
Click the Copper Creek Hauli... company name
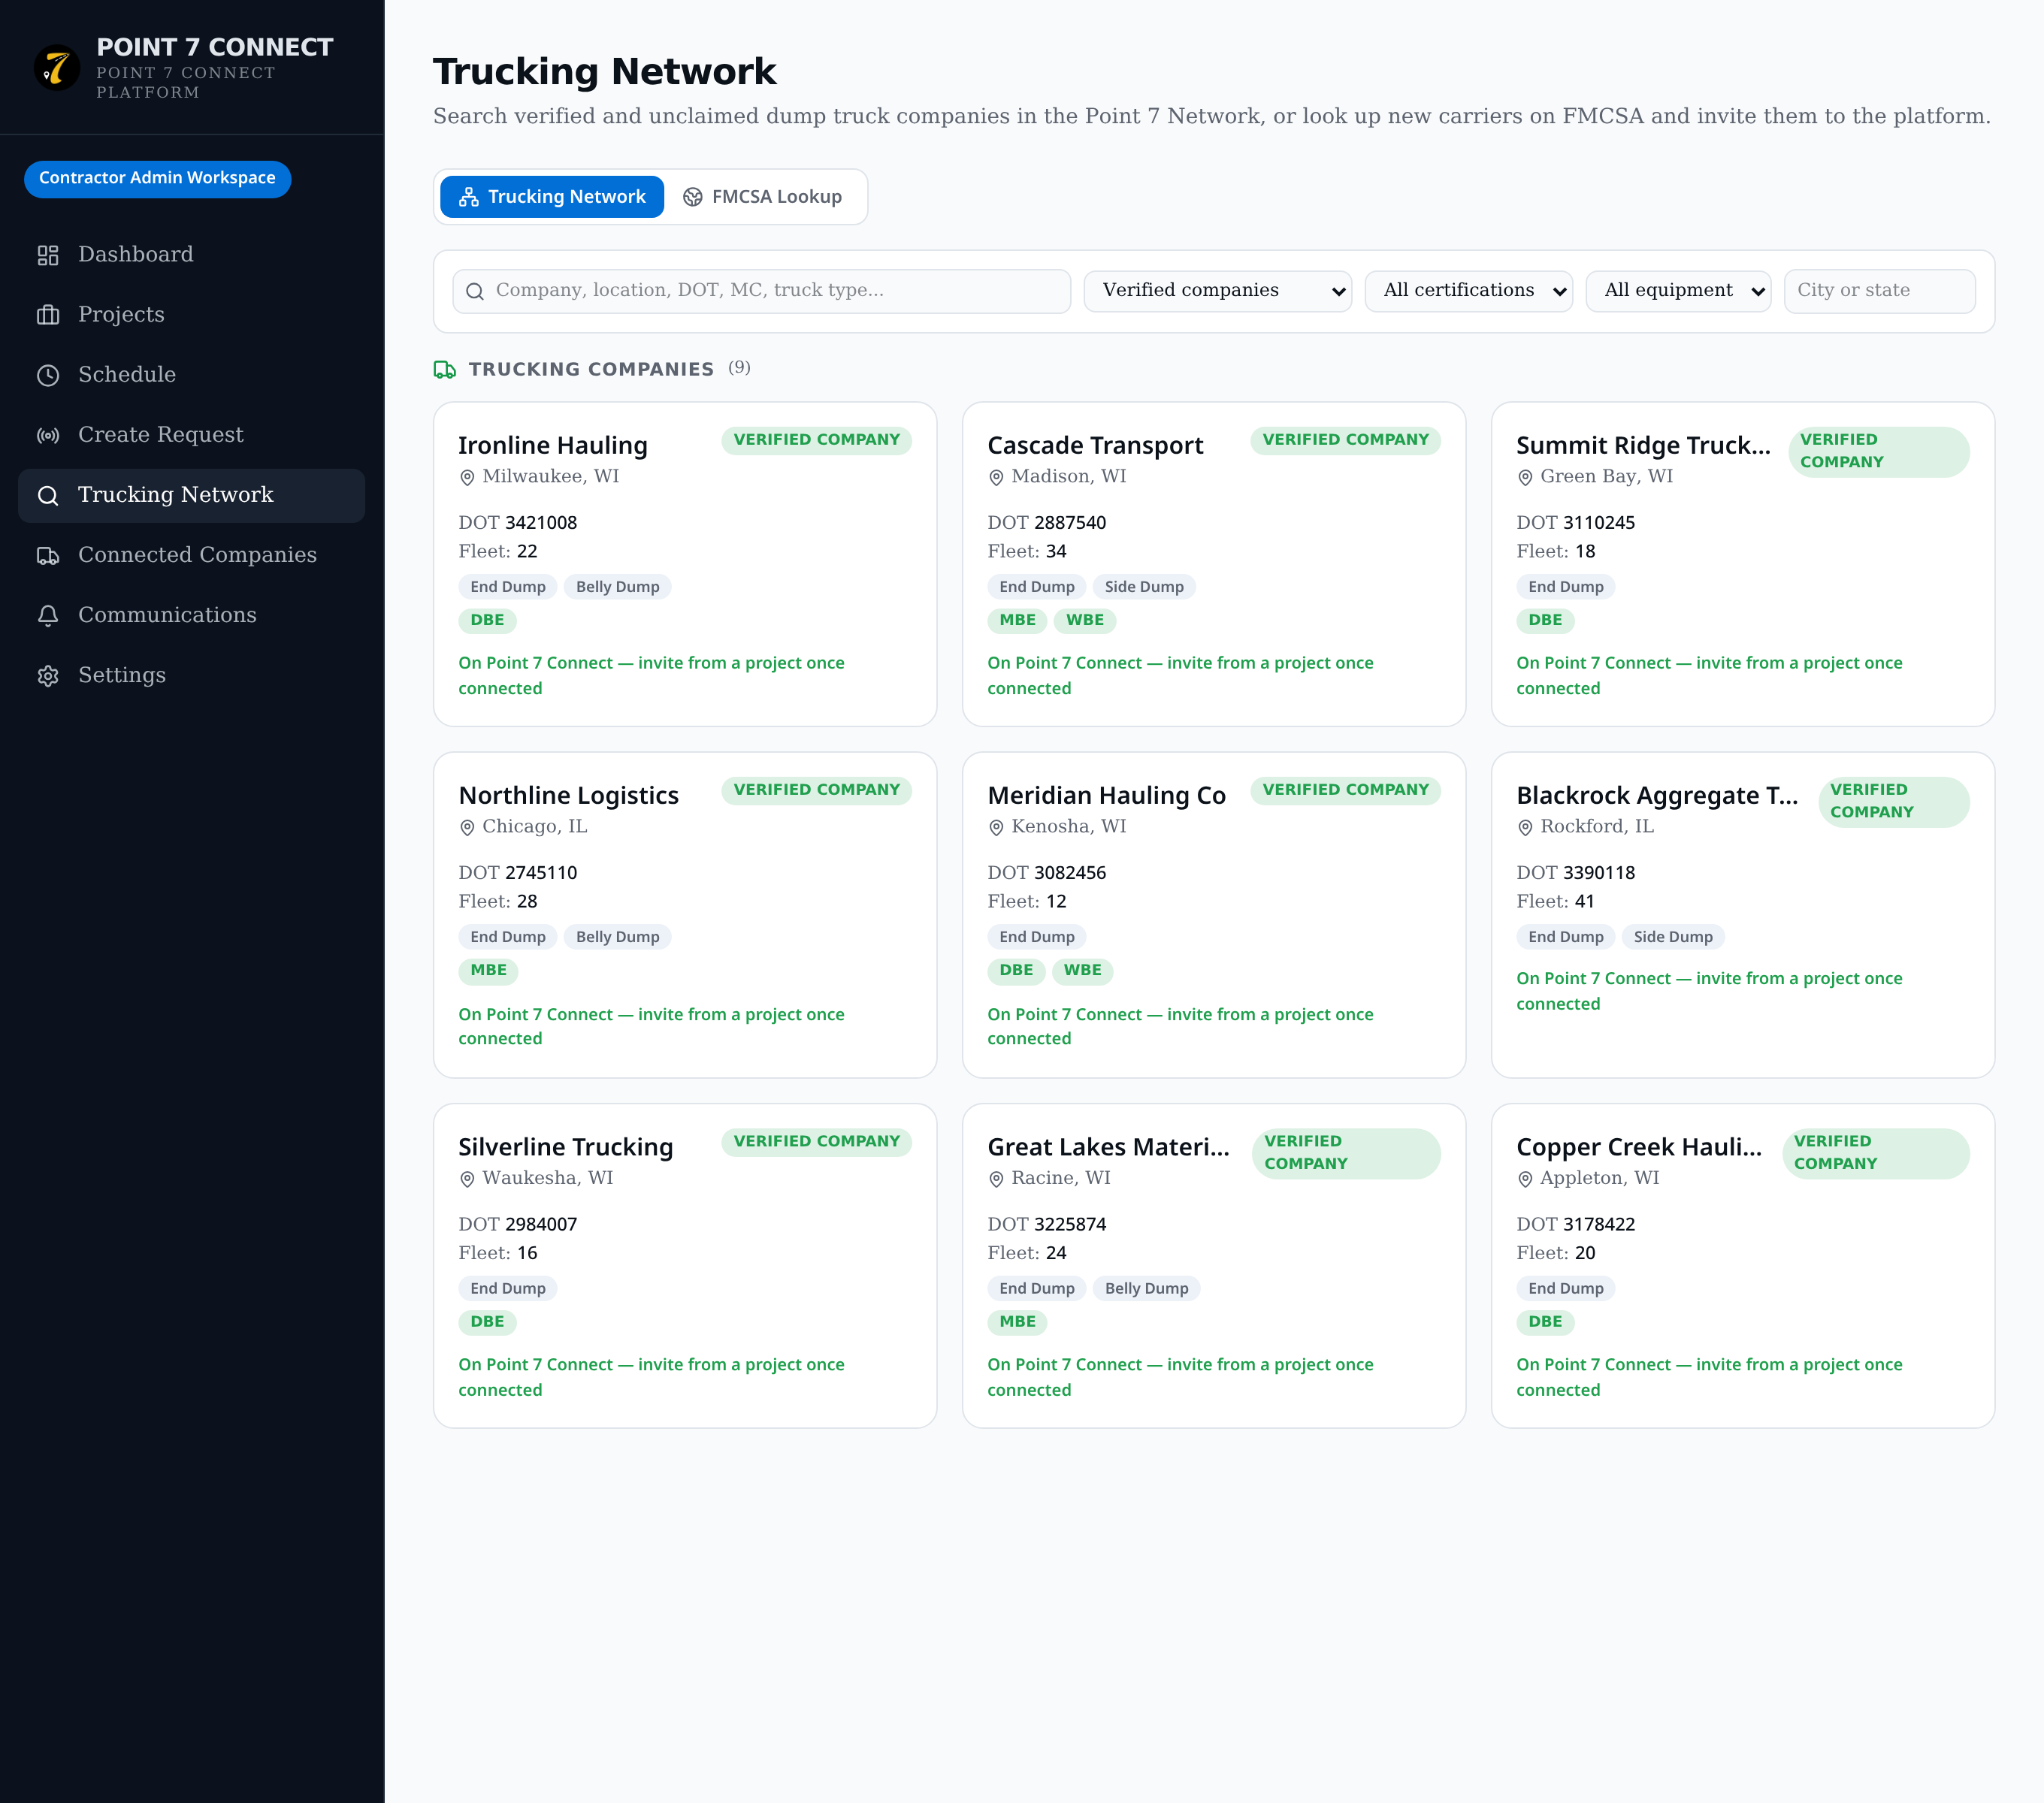pyautogui.click(x=1639, y=1147)
